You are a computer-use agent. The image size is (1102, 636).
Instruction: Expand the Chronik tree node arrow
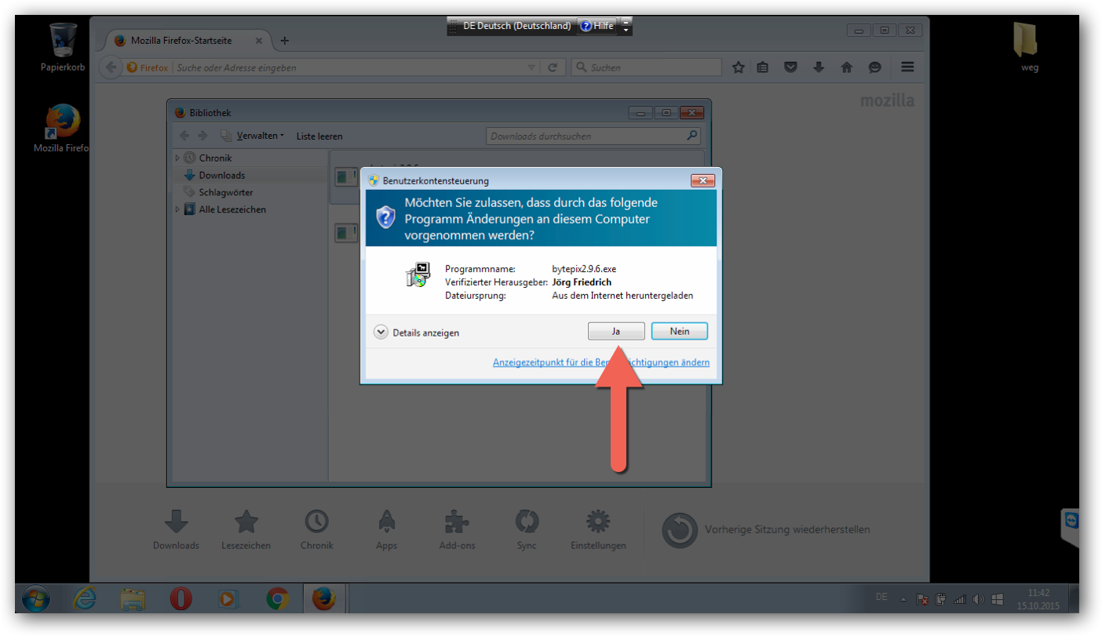coord(177,158)
